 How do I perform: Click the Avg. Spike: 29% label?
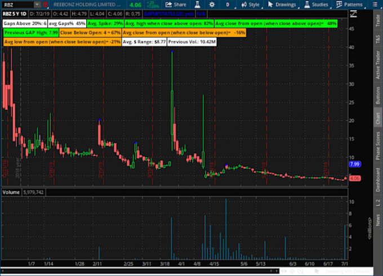pos(105,24)
